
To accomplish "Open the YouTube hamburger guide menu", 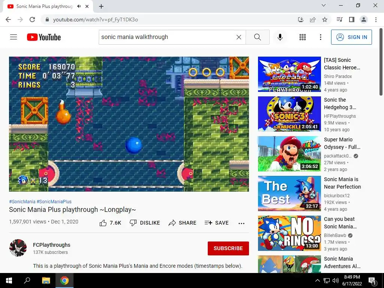I will point(13,37).
